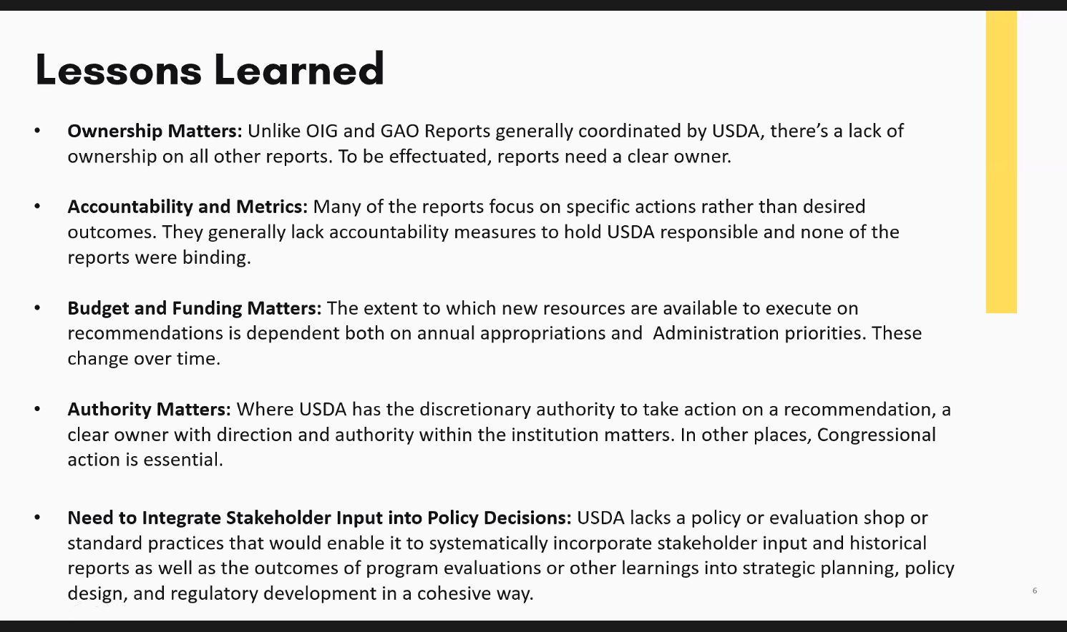
Task: Click "Need to Integrate Stakeholder Input" heading
Action: [319, 518]
